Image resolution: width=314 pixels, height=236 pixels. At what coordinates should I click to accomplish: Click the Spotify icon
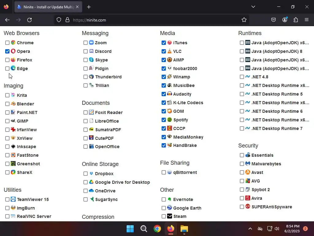coord(170,120)
